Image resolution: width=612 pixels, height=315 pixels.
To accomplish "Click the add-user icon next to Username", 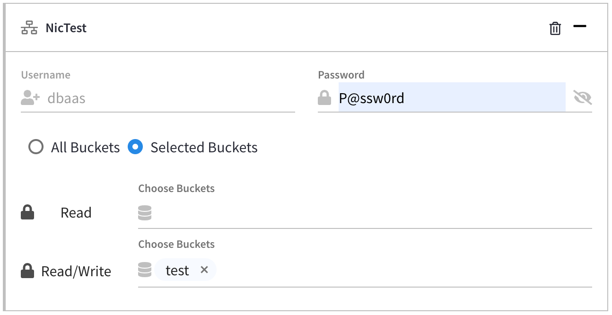I will pos(29,97).
